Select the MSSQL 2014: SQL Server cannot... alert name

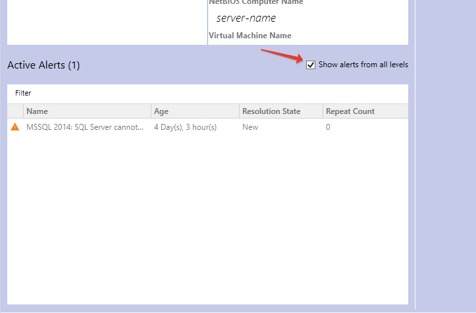(85, 127)
